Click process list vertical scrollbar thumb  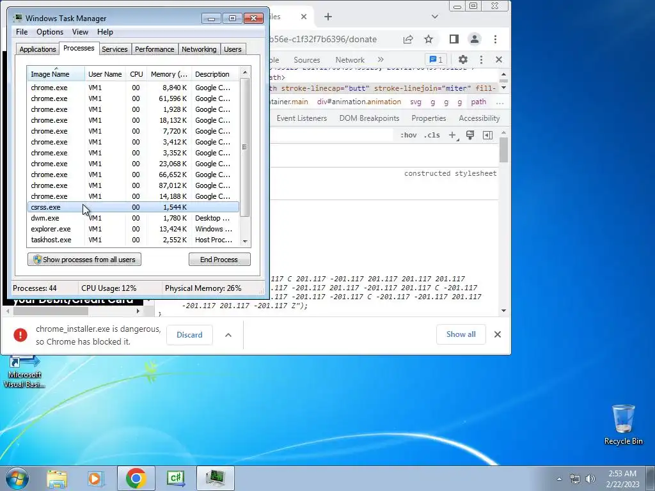point(245,147)
